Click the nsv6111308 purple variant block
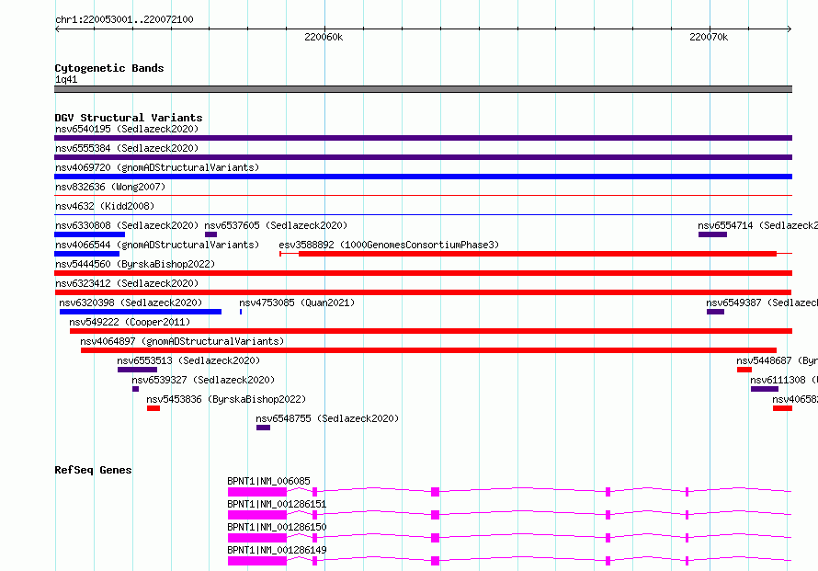The image size is (818, 571). pyautogui.click(x=765, y=389)
